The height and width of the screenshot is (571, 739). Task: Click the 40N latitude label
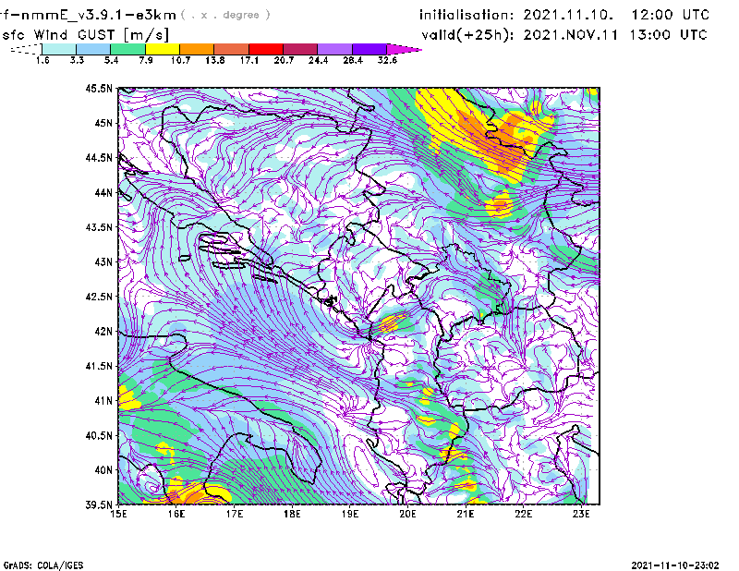(103, 470)
